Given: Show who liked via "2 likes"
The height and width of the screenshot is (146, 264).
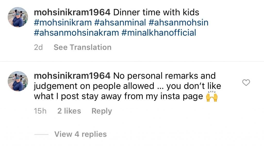Looking at the screenshot, I should [69, 111].
